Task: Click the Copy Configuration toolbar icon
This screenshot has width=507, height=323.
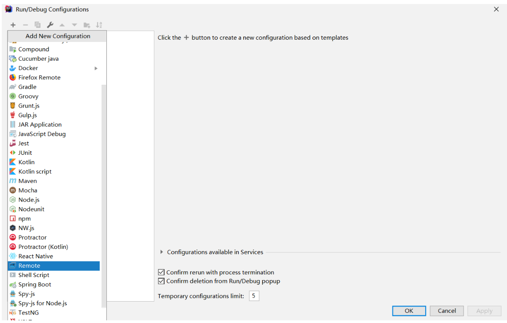Action: click(38, 25)
